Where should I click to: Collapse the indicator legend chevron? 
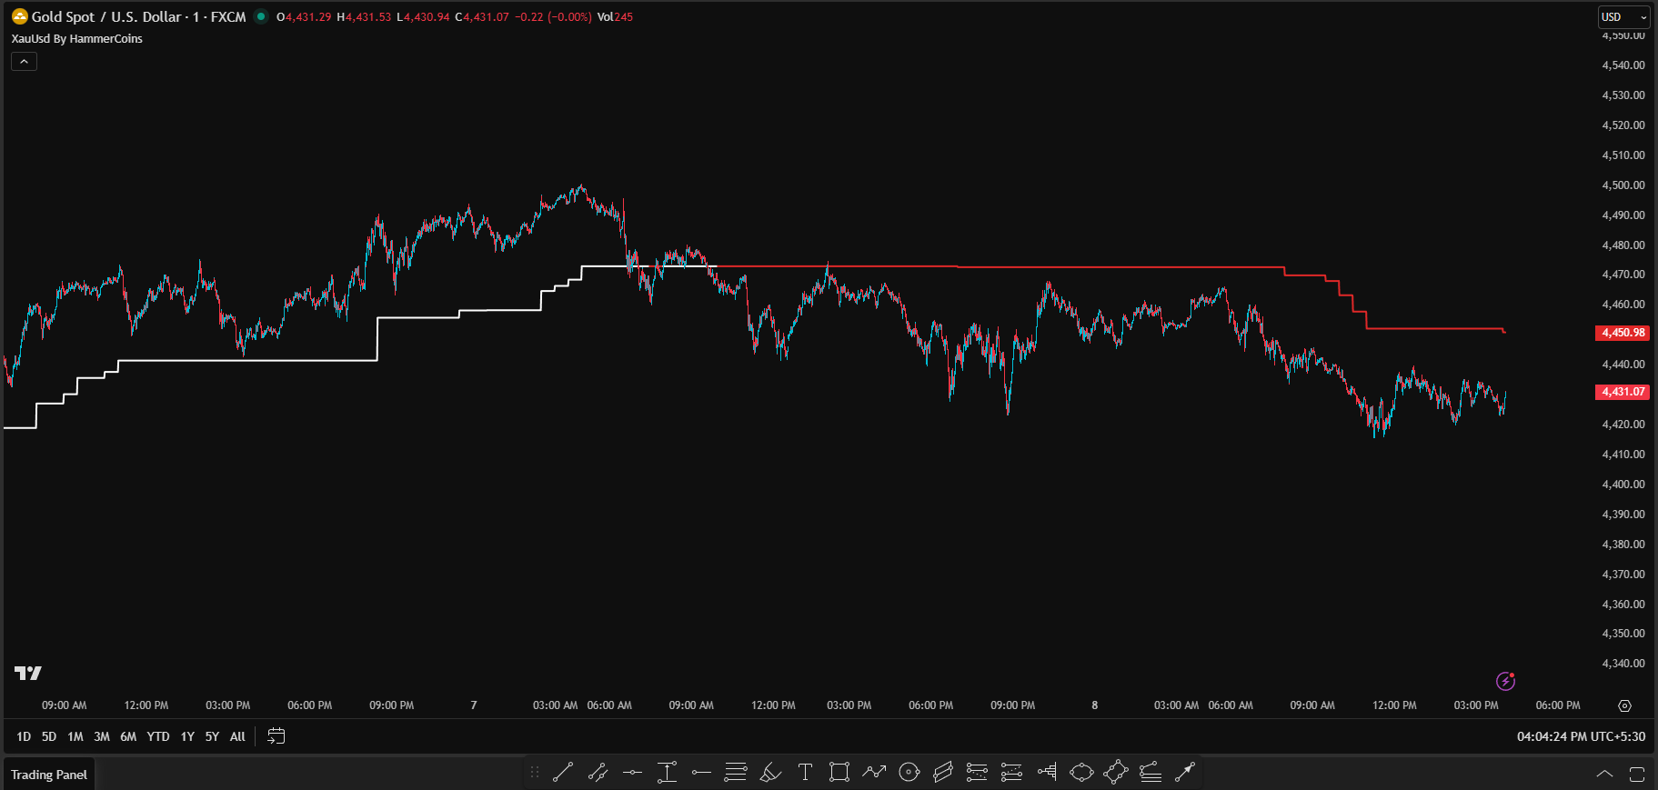coord(24,62)
